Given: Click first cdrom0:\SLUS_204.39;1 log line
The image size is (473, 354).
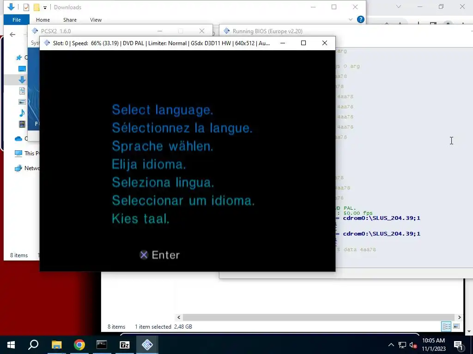Looking at the screenshot, I should 381,218.
